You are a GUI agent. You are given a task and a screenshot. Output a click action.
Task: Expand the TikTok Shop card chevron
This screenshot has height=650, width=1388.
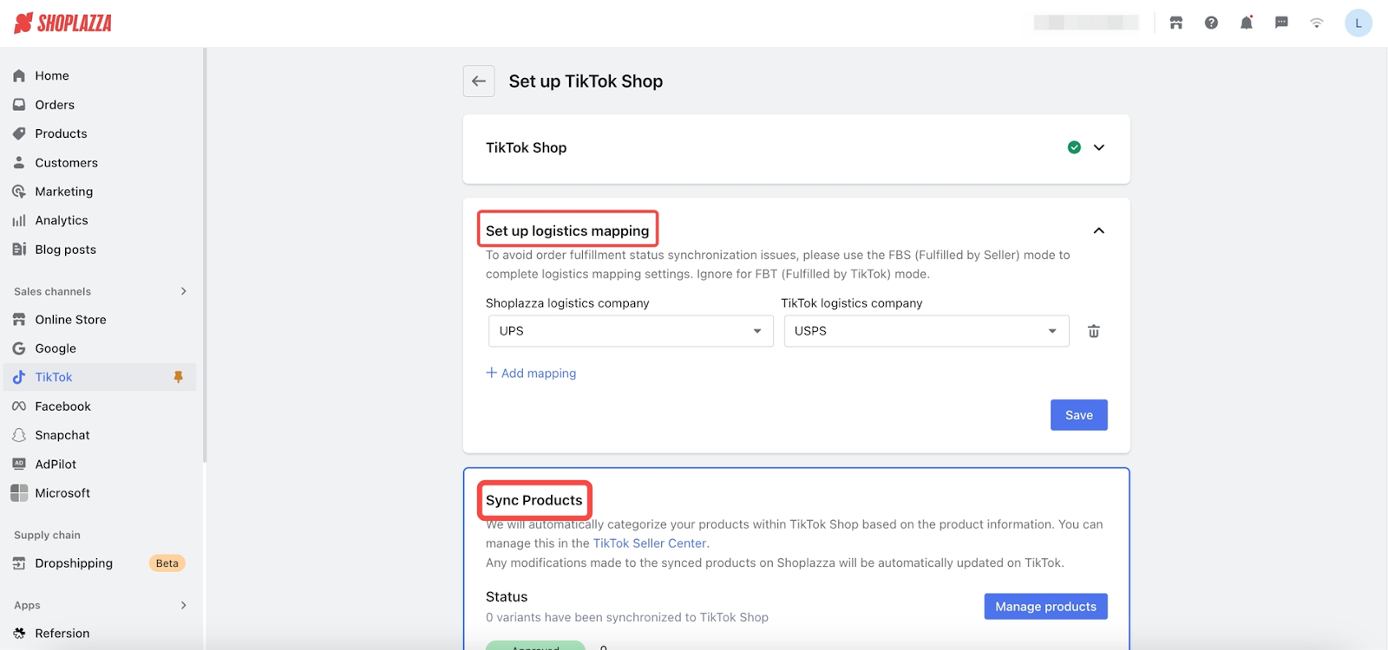(x=1099, y=147)
